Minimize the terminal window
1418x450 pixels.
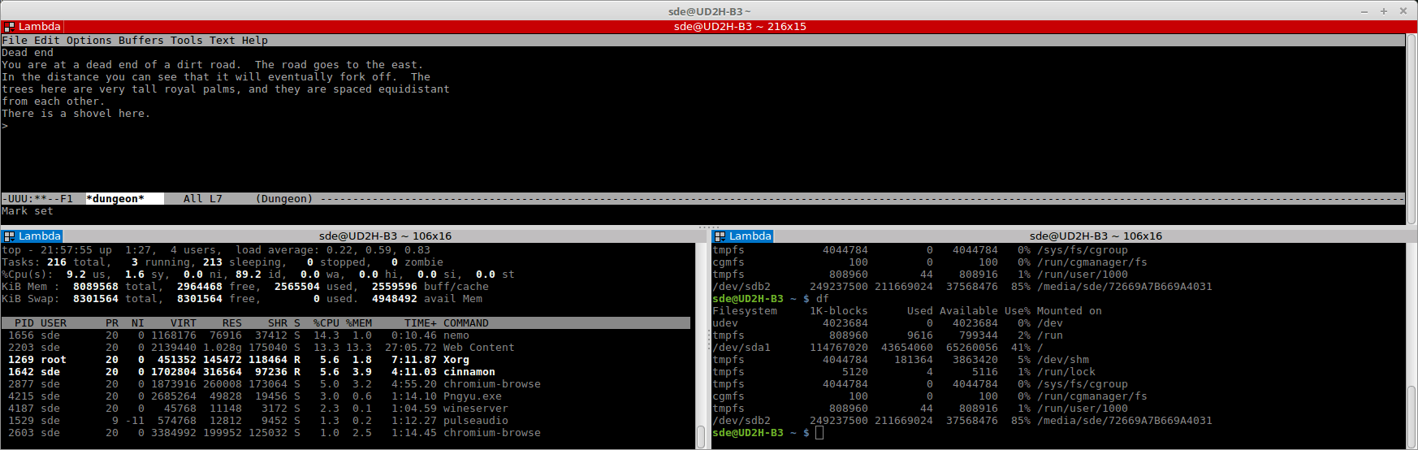pyautogui.click(x=1364, y=11)
